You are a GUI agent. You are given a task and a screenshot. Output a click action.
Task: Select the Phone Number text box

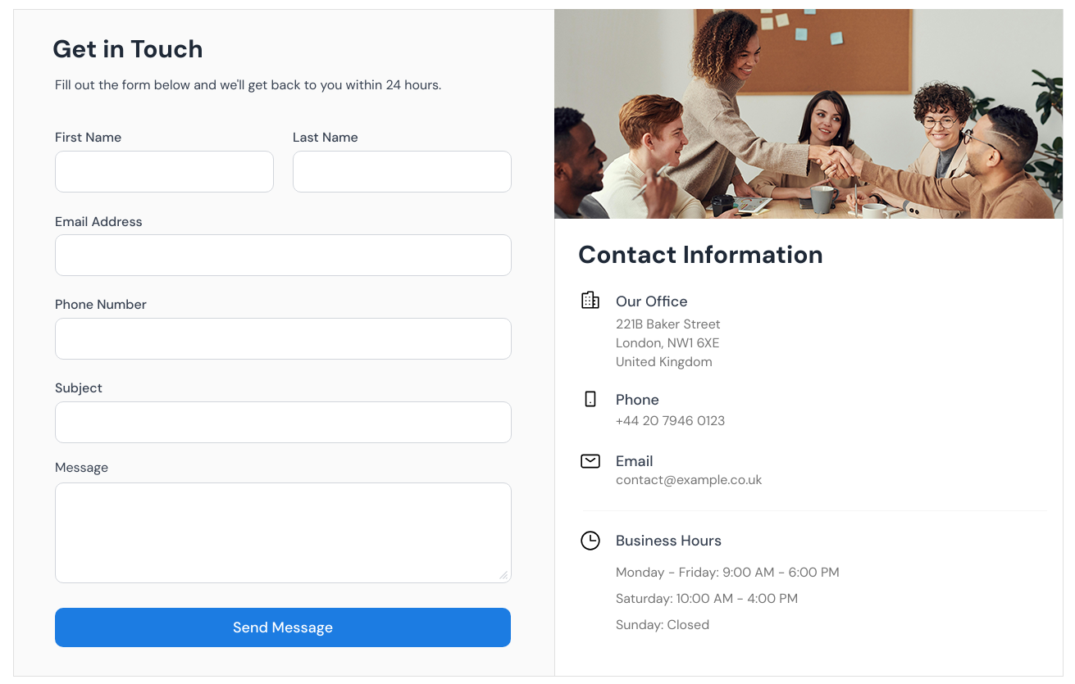click(283, 339)
